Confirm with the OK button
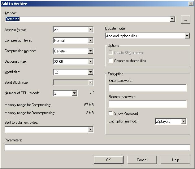The height and width of the screenshot is (169, 195). (x=109, y=160)
